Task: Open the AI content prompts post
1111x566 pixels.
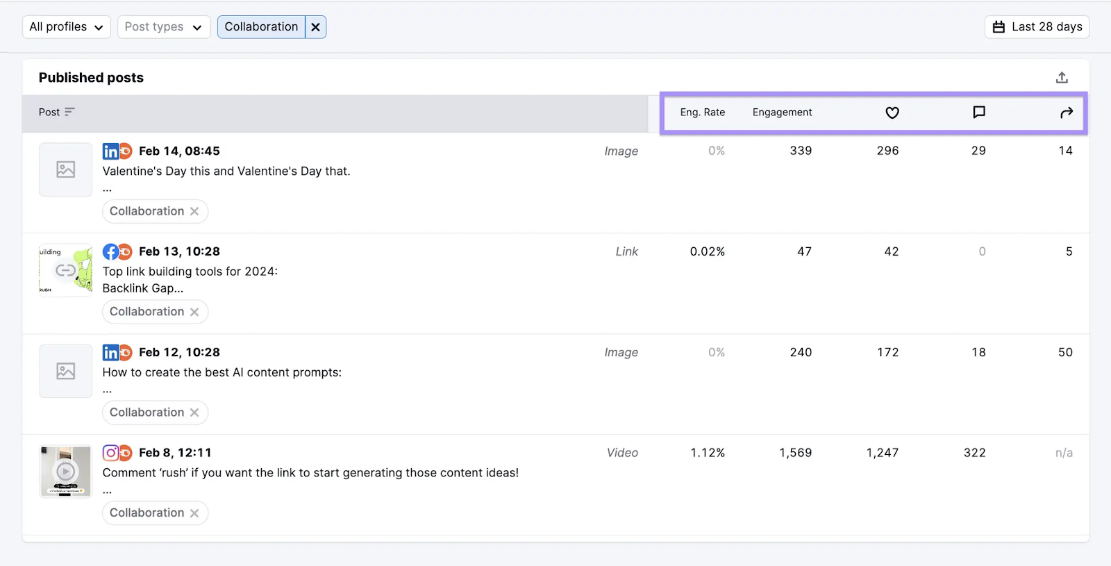Action: point(222,373)
